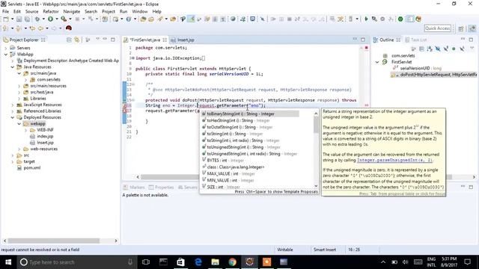
Task: Expand the WEB-INF folder
Action: coord(26,130)
